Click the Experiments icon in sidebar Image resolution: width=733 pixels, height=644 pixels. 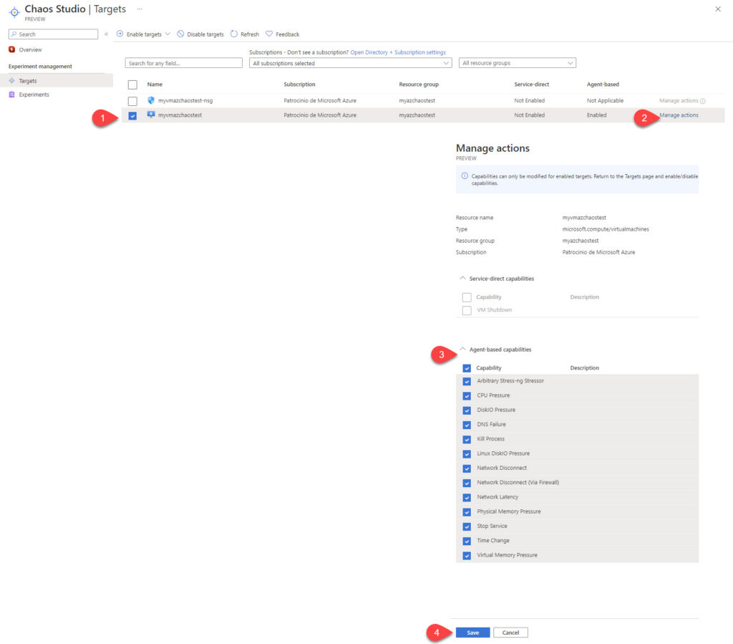click(11, 95)
